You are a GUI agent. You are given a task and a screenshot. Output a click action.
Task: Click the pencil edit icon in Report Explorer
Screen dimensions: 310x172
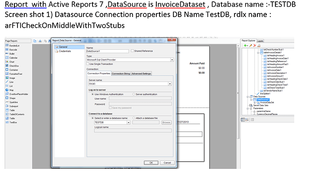[x=251, y=46]
